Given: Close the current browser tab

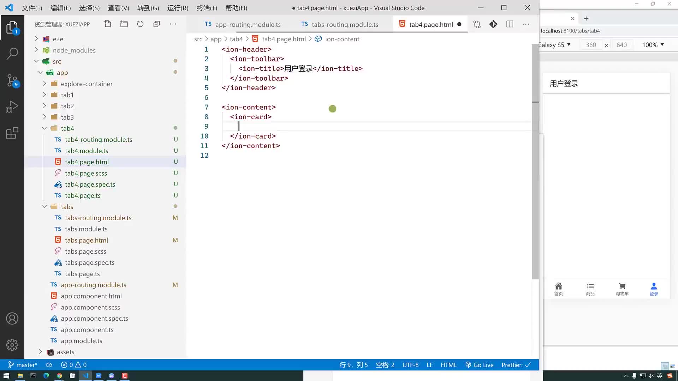Looking at the screenshot, I should pos(573,18).
